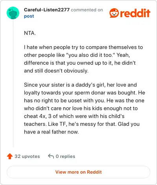Viewport: 157px width, 185px height.
Task: Upvote the comment with the orange arrow
Action: pos(10,156)
